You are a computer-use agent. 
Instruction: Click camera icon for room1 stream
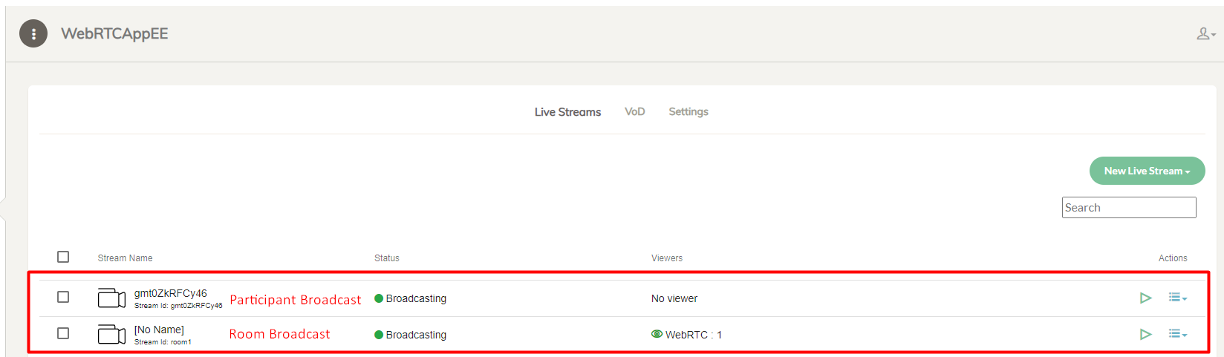111,335
